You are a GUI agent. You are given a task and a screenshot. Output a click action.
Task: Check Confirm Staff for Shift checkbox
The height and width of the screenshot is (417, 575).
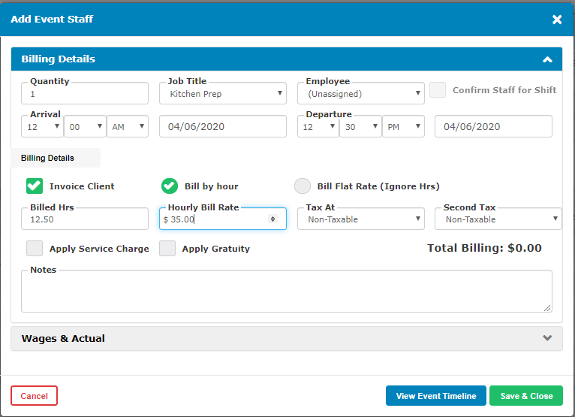click(x=438, y=90)
